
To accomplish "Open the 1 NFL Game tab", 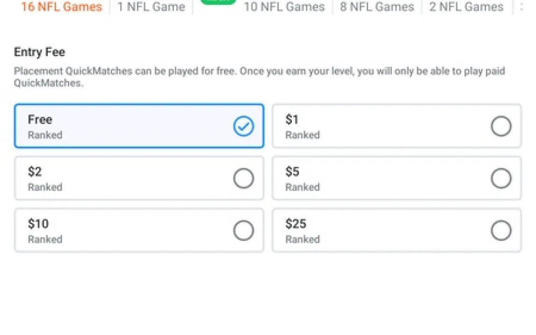I will point(151,7).
